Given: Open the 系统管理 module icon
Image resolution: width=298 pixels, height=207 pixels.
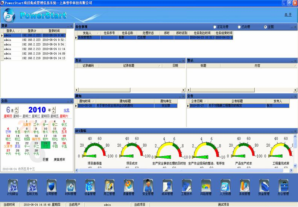Looking at the screenshot, I should coord(244,186).
